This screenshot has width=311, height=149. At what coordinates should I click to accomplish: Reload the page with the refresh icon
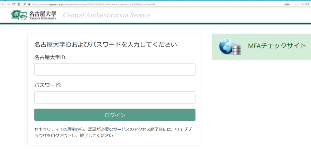pyautogui.click(x=14, y=4)
